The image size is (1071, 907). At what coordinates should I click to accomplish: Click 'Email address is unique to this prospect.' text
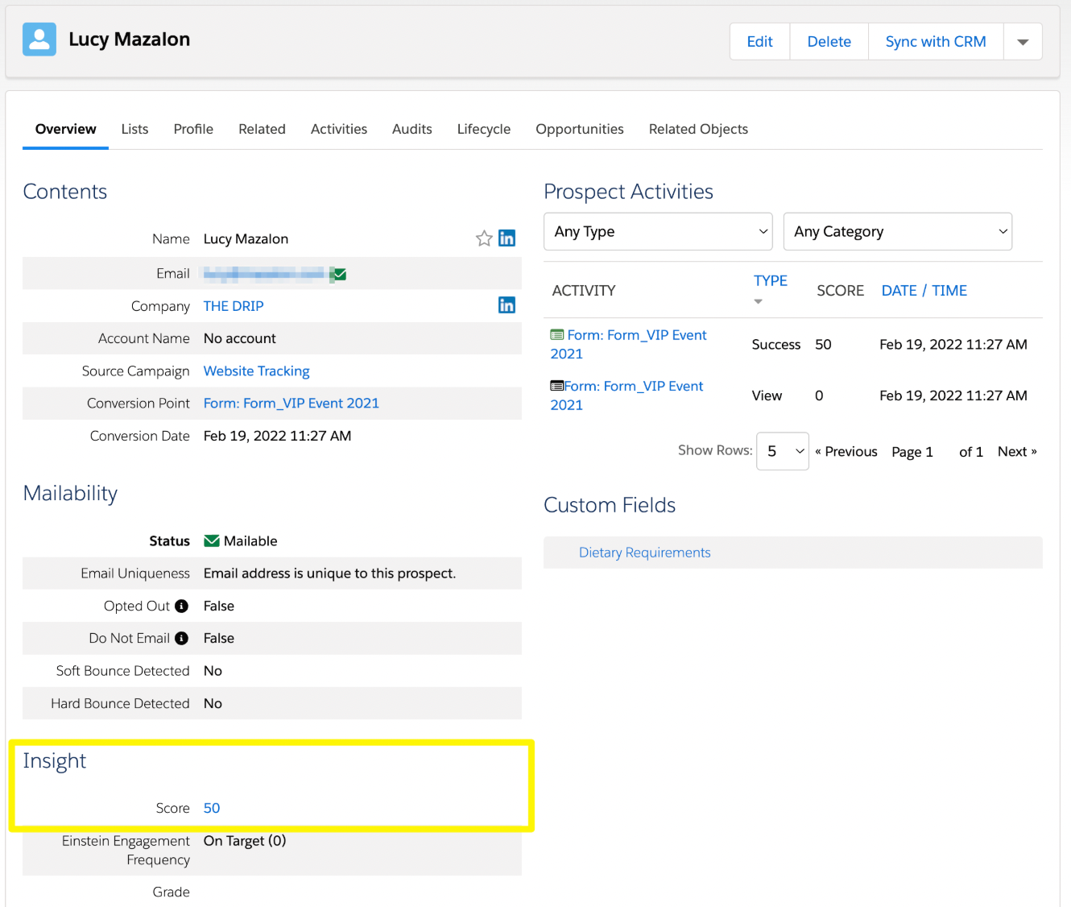pyautogui.click(x=329, y=574)
